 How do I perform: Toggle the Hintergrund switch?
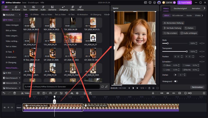[176, 81]
